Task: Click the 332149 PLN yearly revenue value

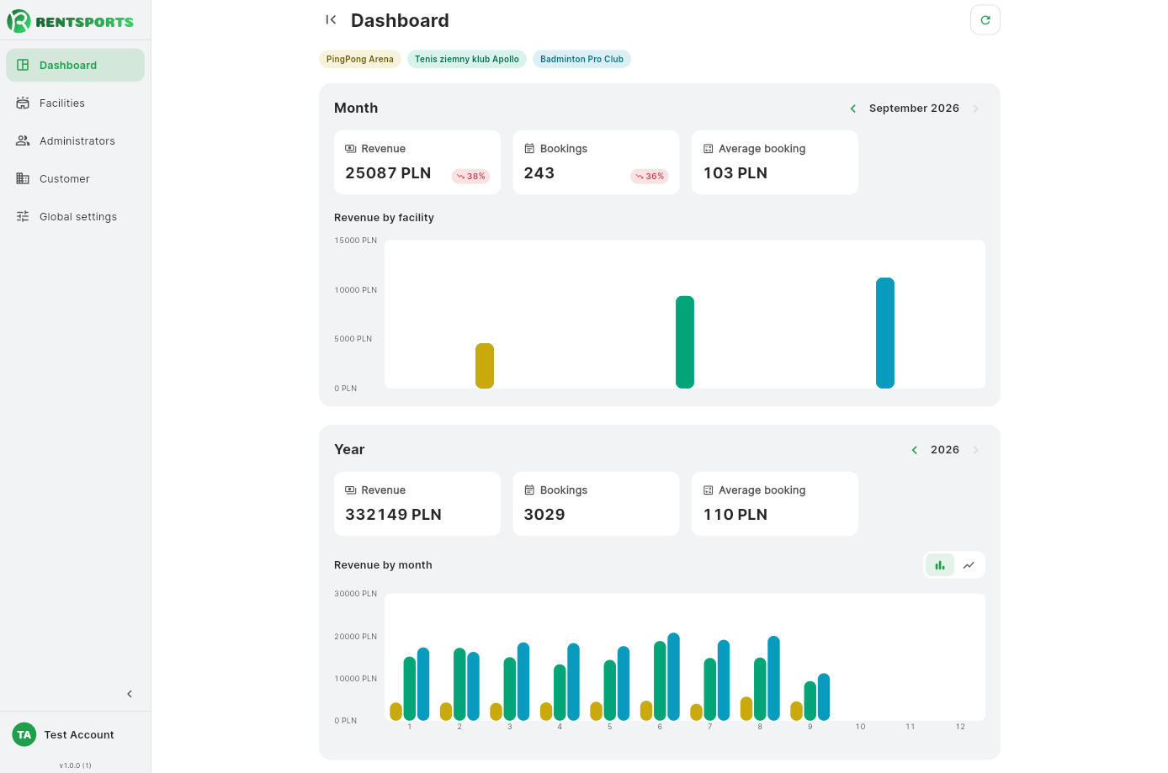Action: (393, 515)
